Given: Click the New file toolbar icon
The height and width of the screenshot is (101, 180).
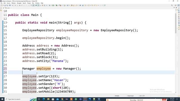Looking at the screenshot, I should pyautogui.click(x=1, y=5).
